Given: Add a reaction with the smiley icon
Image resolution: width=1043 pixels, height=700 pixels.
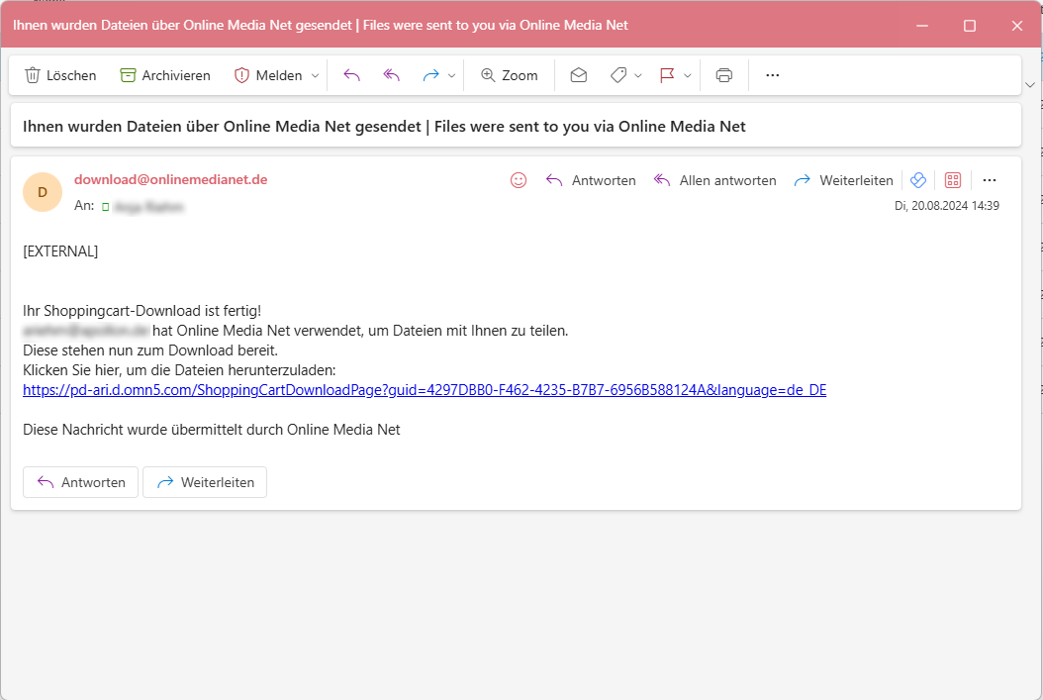Looking at the screenshot, I should pyautogui.click(x=518, y=179).
